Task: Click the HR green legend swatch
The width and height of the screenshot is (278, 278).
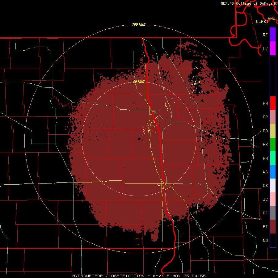Action: [273, 144]
